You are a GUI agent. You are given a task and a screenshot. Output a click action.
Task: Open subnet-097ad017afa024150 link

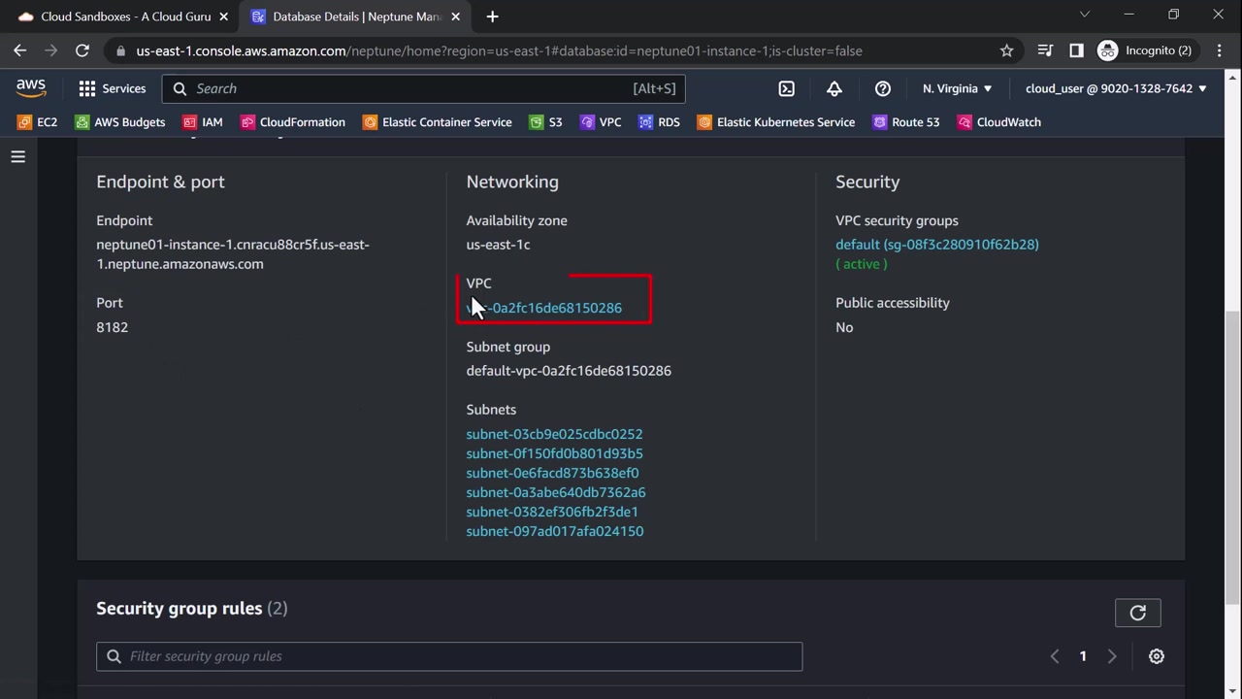coord(555,531)
